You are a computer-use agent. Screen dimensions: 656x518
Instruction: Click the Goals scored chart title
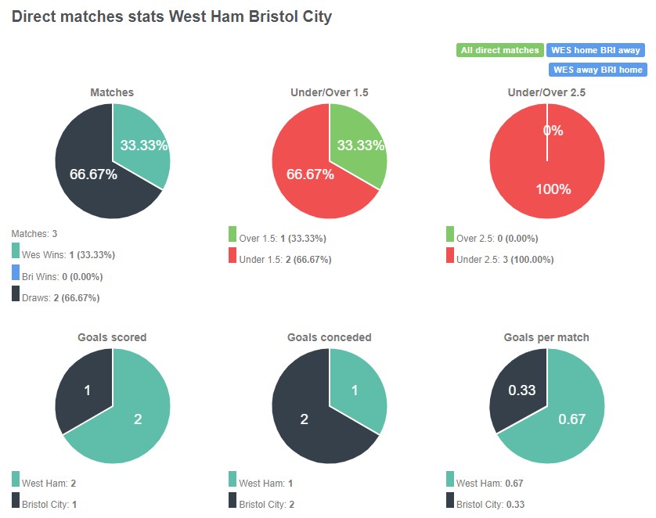112,337
